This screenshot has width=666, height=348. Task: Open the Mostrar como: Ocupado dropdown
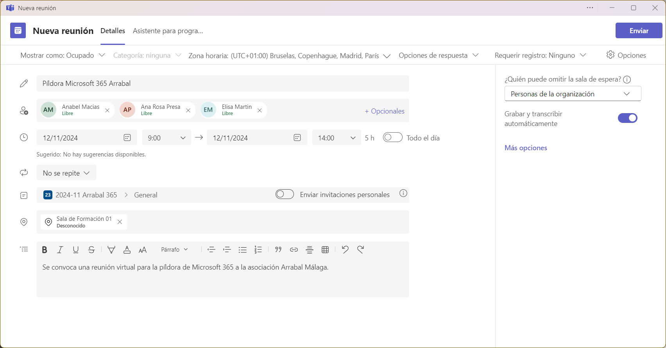point(63,55)
